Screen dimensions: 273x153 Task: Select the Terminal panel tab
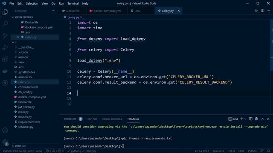(133, 119)
